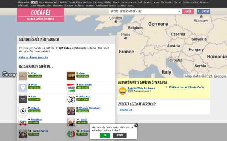
Task: Answer NEIN in the location prompt
Action: point(120,135)
